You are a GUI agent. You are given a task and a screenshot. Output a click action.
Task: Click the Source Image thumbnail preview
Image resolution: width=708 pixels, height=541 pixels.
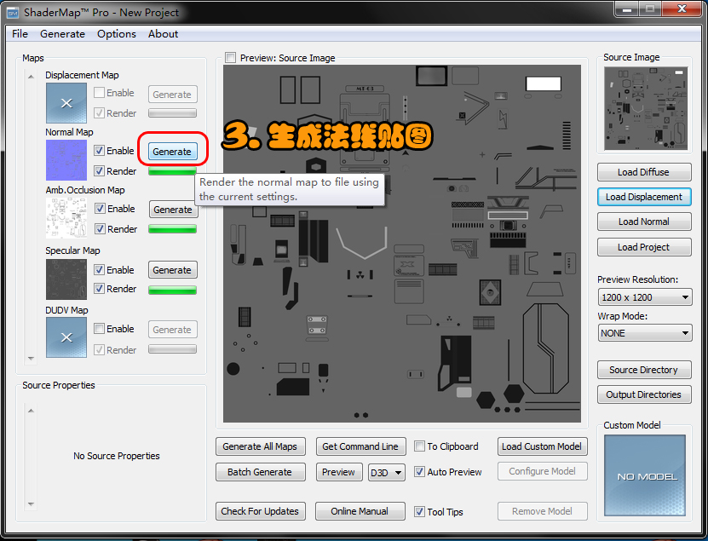pos(644,107)
